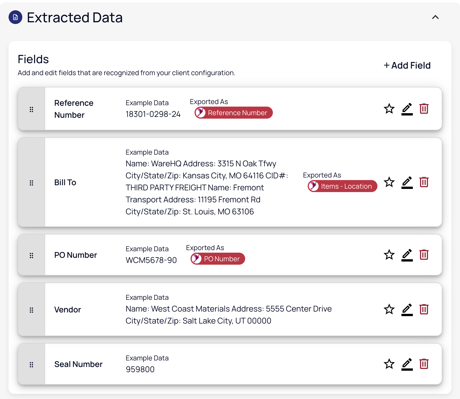
Task: Edit the Bill To field
Action: pos(407,182)
